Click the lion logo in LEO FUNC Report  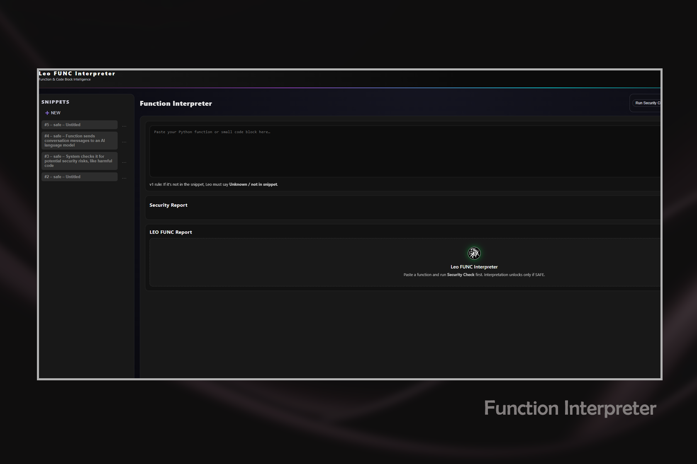(474, 253)
